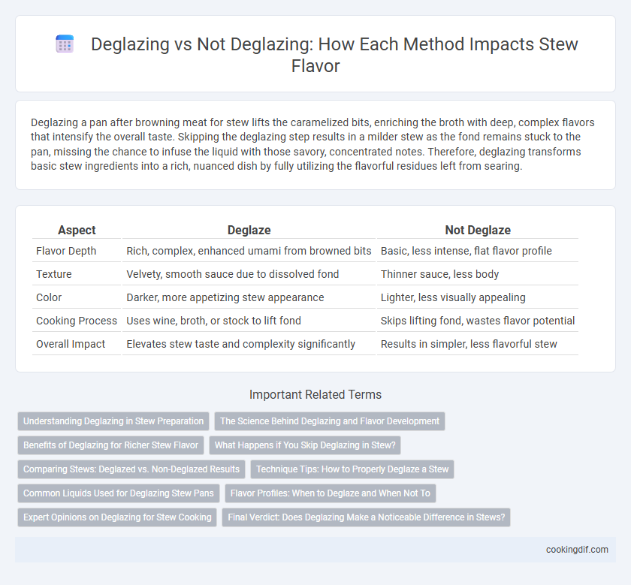
Task: Click 'Elevates stew taste and complexity significantly' cell
Action: click(x=249, y=344)
